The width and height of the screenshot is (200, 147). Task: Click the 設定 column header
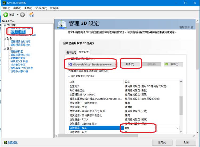pyautogui.click(x=127, y=82)
